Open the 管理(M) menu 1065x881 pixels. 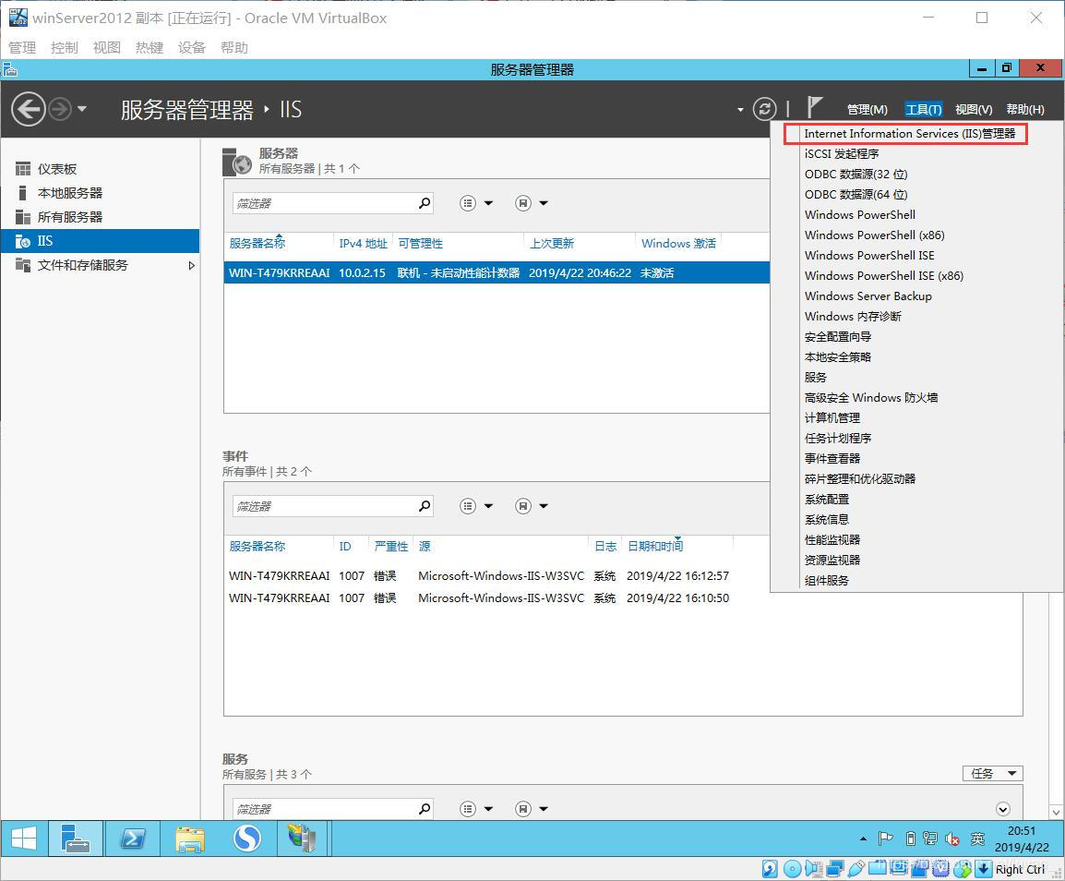click(867, 110)
